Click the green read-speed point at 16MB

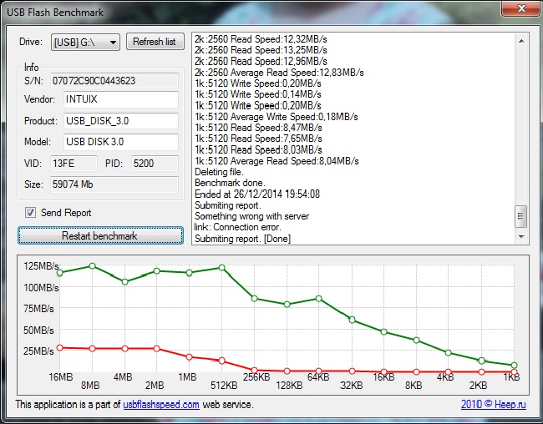(59, 273)
